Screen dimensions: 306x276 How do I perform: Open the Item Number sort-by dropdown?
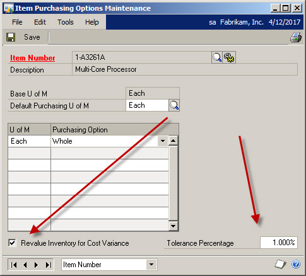point(151,265)
